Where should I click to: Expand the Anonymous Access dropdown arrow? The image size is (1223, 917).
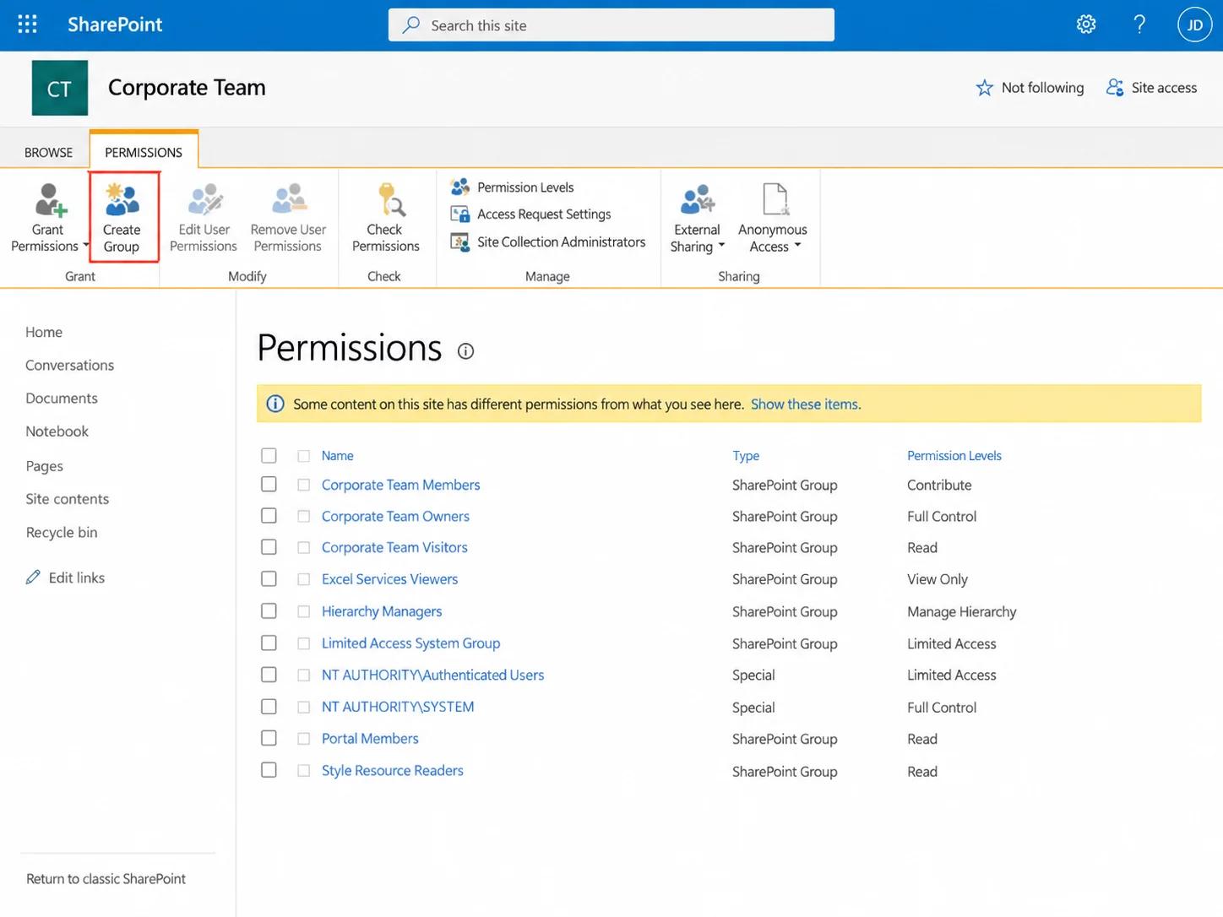pos(797,246)
